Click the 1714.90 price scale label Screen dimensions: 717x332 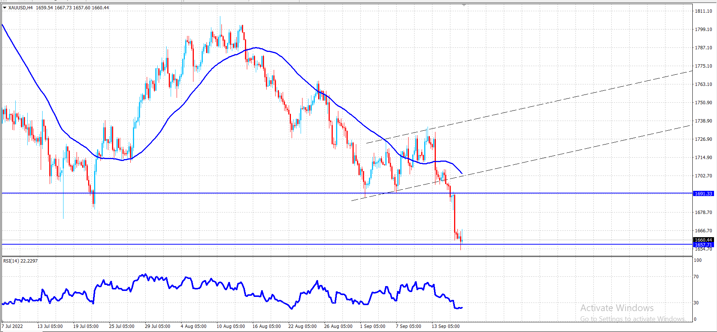tap(704, 158)
